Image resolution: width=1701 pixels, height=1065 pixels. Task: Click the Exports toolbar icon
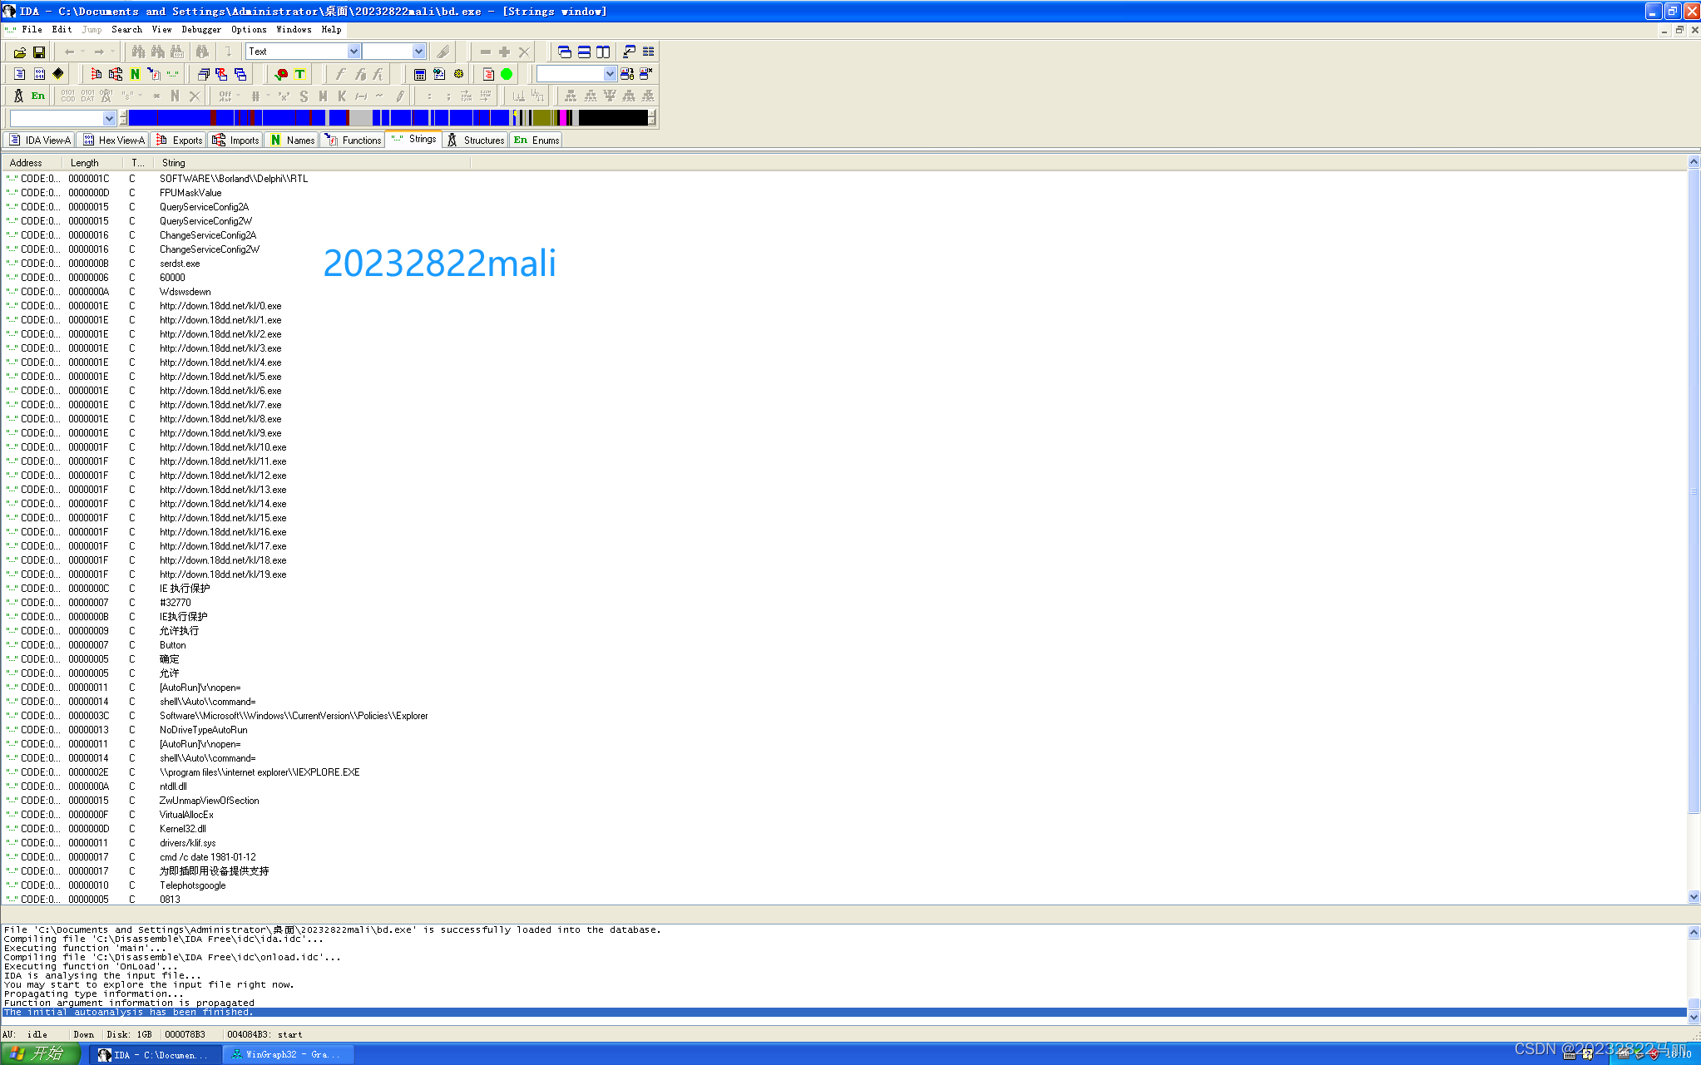click(x=96, y=74)
